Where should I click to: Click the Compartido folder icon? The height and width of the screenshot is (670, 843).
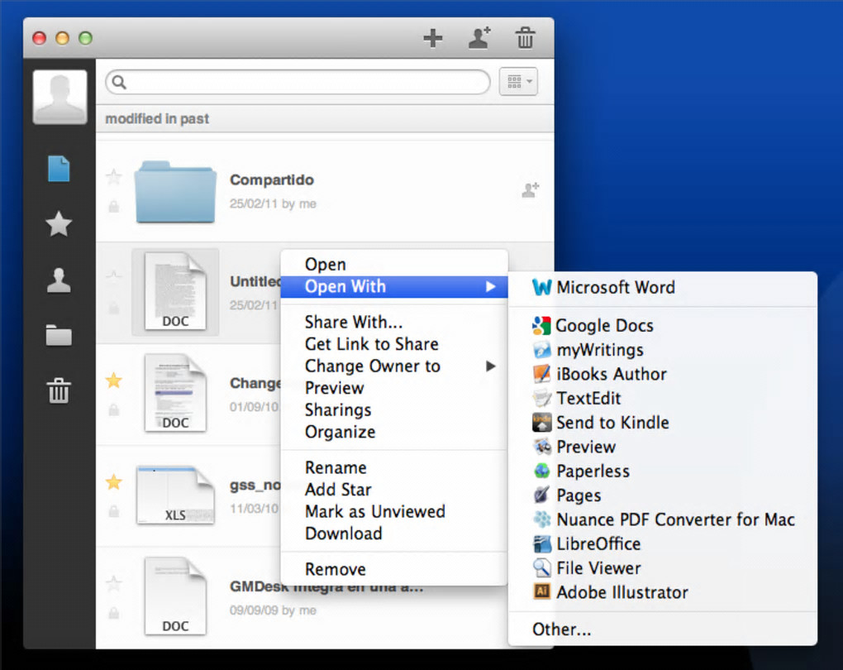point(175,192)
